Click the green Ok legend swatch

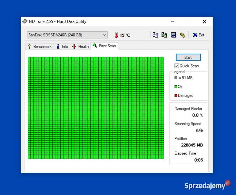coord(176,87)
